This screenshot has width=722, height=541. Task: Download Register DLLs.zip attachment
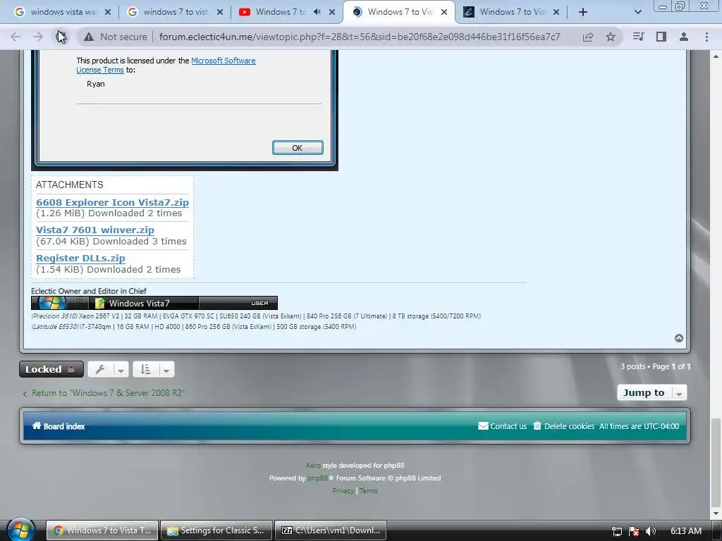(x=80, y=258)
